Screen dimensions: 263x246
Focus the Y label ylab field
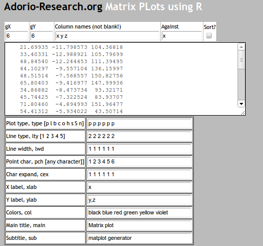[x=139, y=200]
